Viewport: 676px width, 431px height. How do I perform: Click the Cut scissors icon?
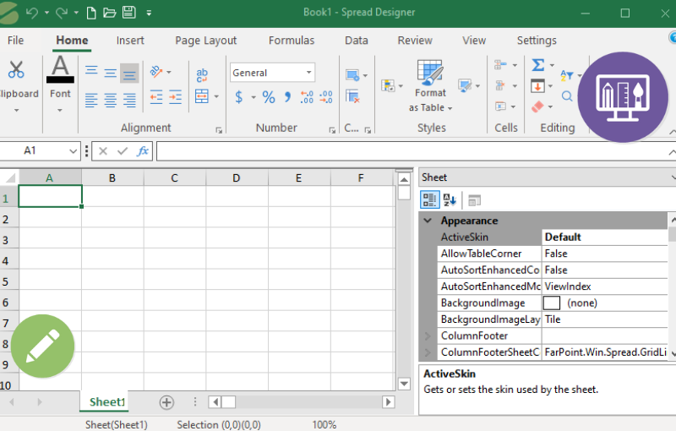16,70
